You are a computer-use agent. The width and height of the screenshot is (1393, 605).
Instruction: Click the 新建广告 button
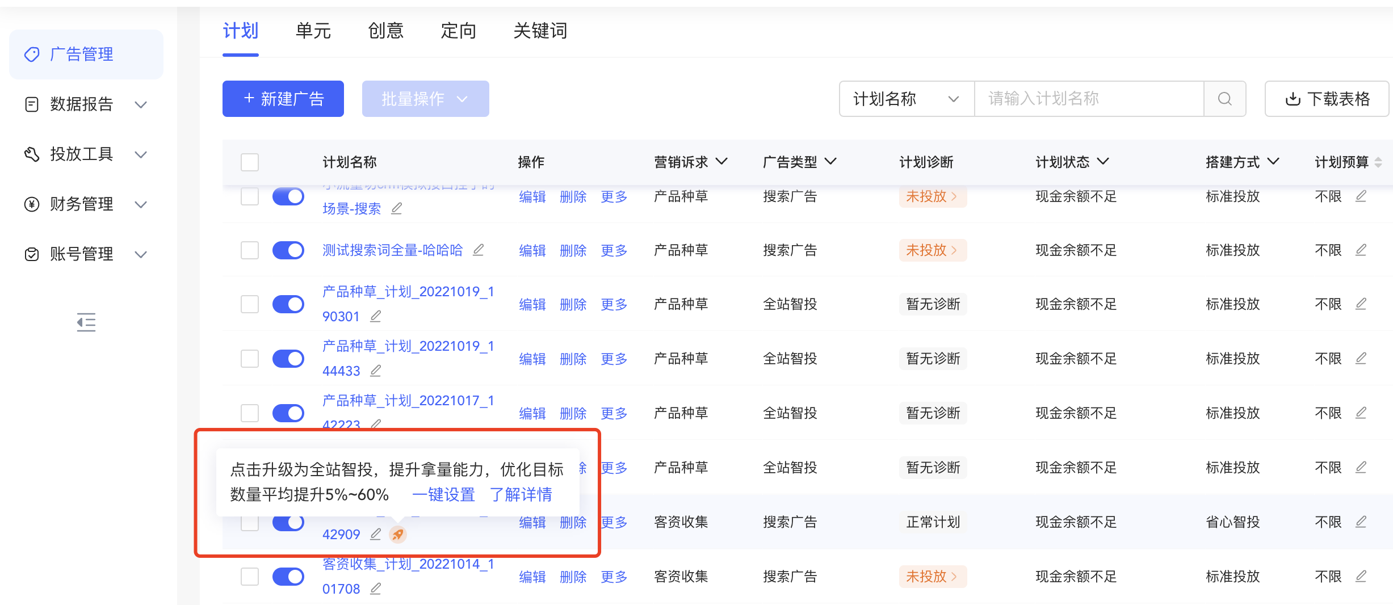[x=283, y=99]
